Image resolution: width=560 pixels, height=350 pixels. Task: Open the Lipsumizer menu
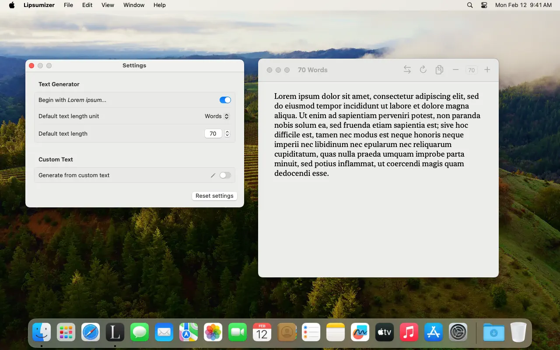[39, 5]
